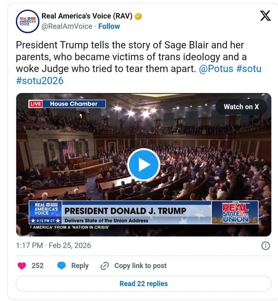Play the State of the Union video
Image resolution: width=278 pixels, height=301 pixels.
(x=144, y=165)
